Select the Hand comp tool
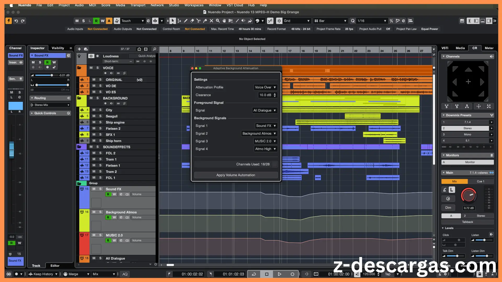Viewport: 502px width, 282px height. [x=224, y=21]
